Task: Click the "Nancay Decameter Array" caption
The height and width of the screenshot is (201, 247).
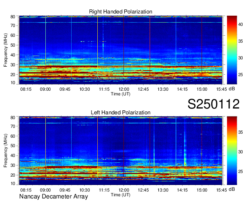Action: point(53,196)
